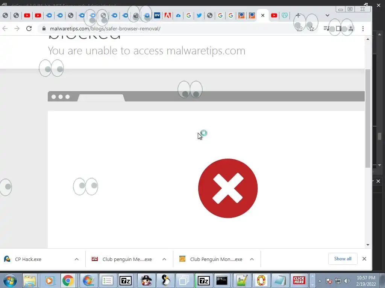Screen dimensions: 385x288
Task: Open the blue notepad taskbar icon
Action: point(280,280)
